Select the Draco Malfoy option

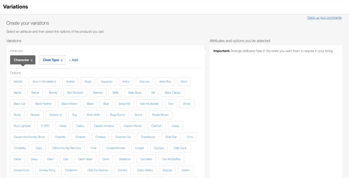point(145,170)
